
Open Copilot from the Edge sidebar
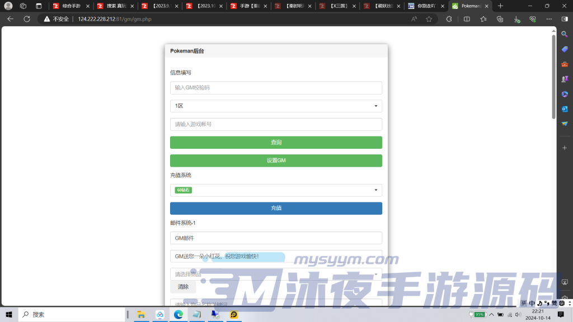pyautogui.click(x=565, y=93)
